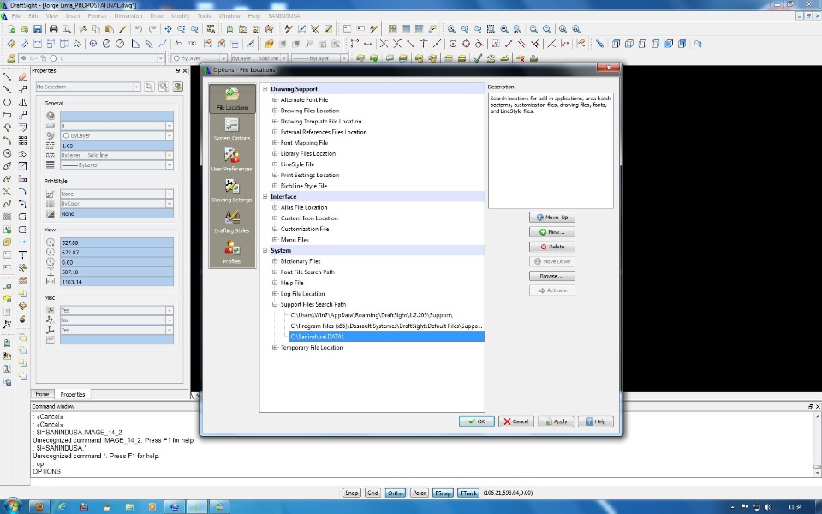Open the System Options page

[x=232, y=129]
